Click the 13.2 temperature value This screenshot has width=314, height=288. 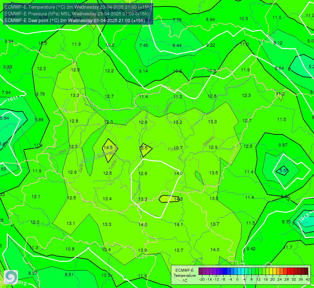(x=178, y=122)
